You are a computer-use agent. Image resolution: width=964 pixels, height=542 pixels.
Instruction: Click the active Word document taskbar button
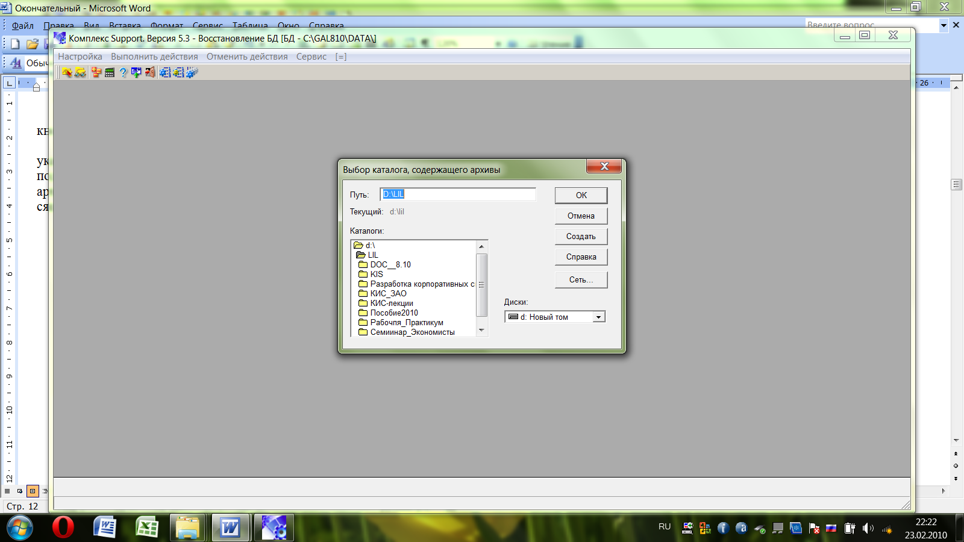[230, 528]
